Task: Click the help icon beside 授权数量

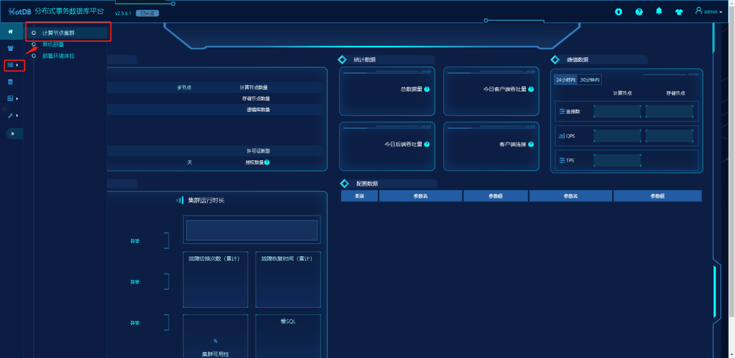Action: (267, 163)
